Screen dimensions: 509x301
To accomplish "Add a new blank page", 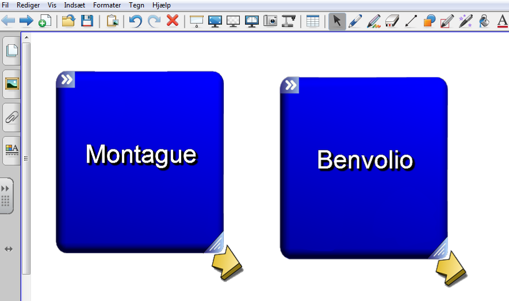I will 45,21.
